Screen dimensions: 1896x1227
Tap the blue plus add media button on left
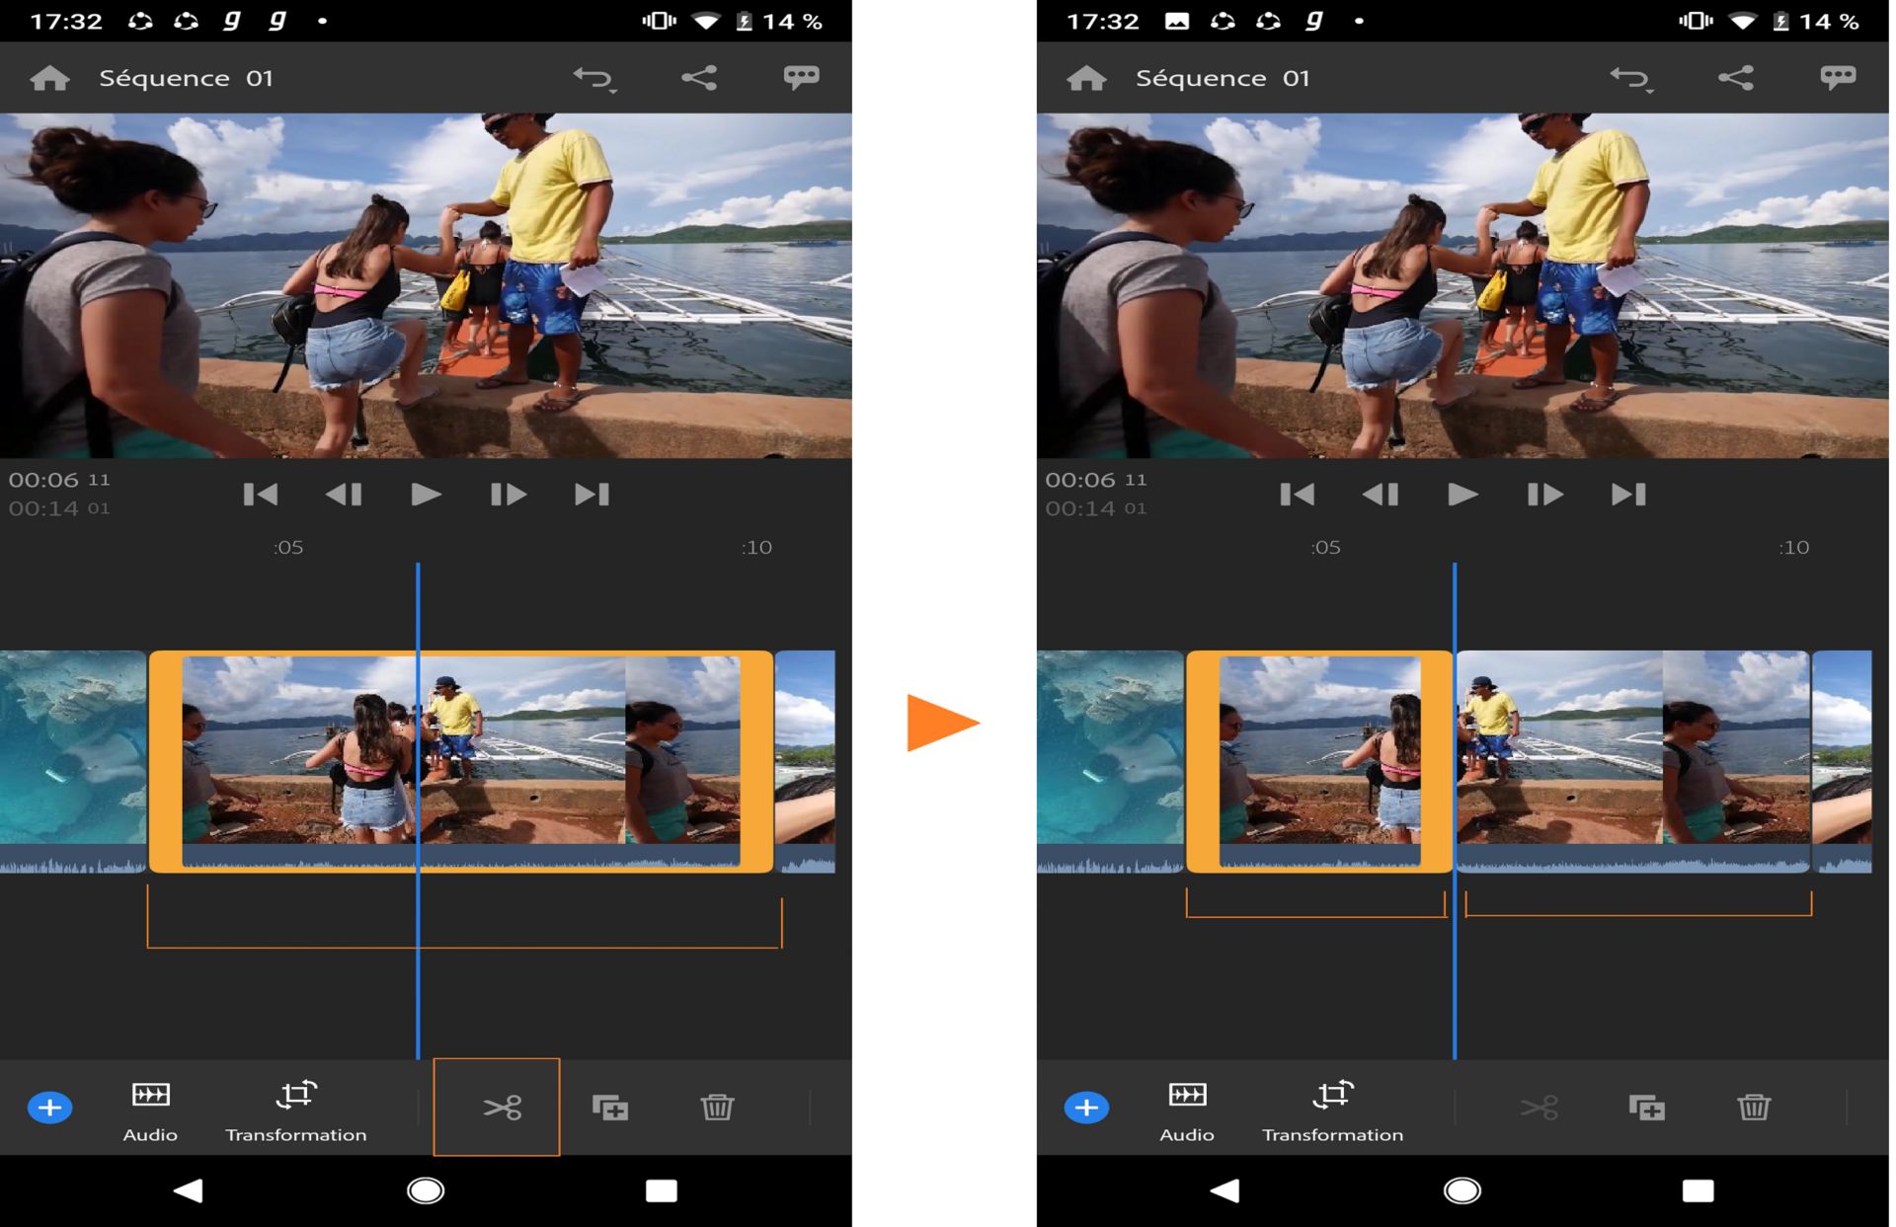click(49, 1108)
